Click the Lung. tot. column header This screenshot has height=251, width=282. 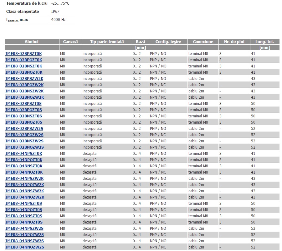pos(265,42)
